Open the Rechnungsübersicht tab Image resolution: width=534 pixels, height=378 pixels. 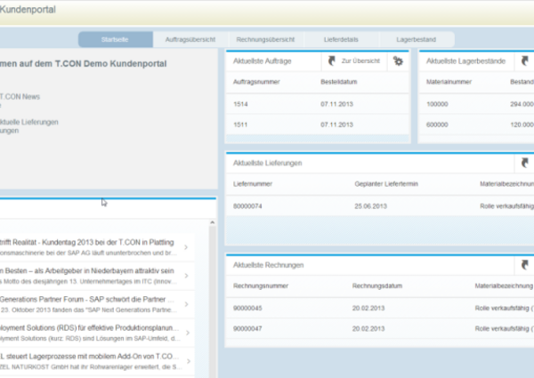265,39
